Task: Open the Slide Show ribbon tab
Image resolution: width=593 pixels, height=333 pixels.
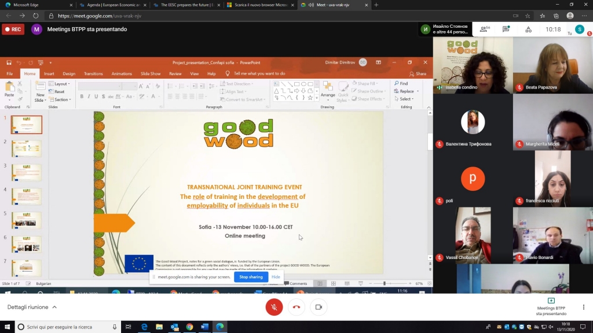Action: [151, 73]
